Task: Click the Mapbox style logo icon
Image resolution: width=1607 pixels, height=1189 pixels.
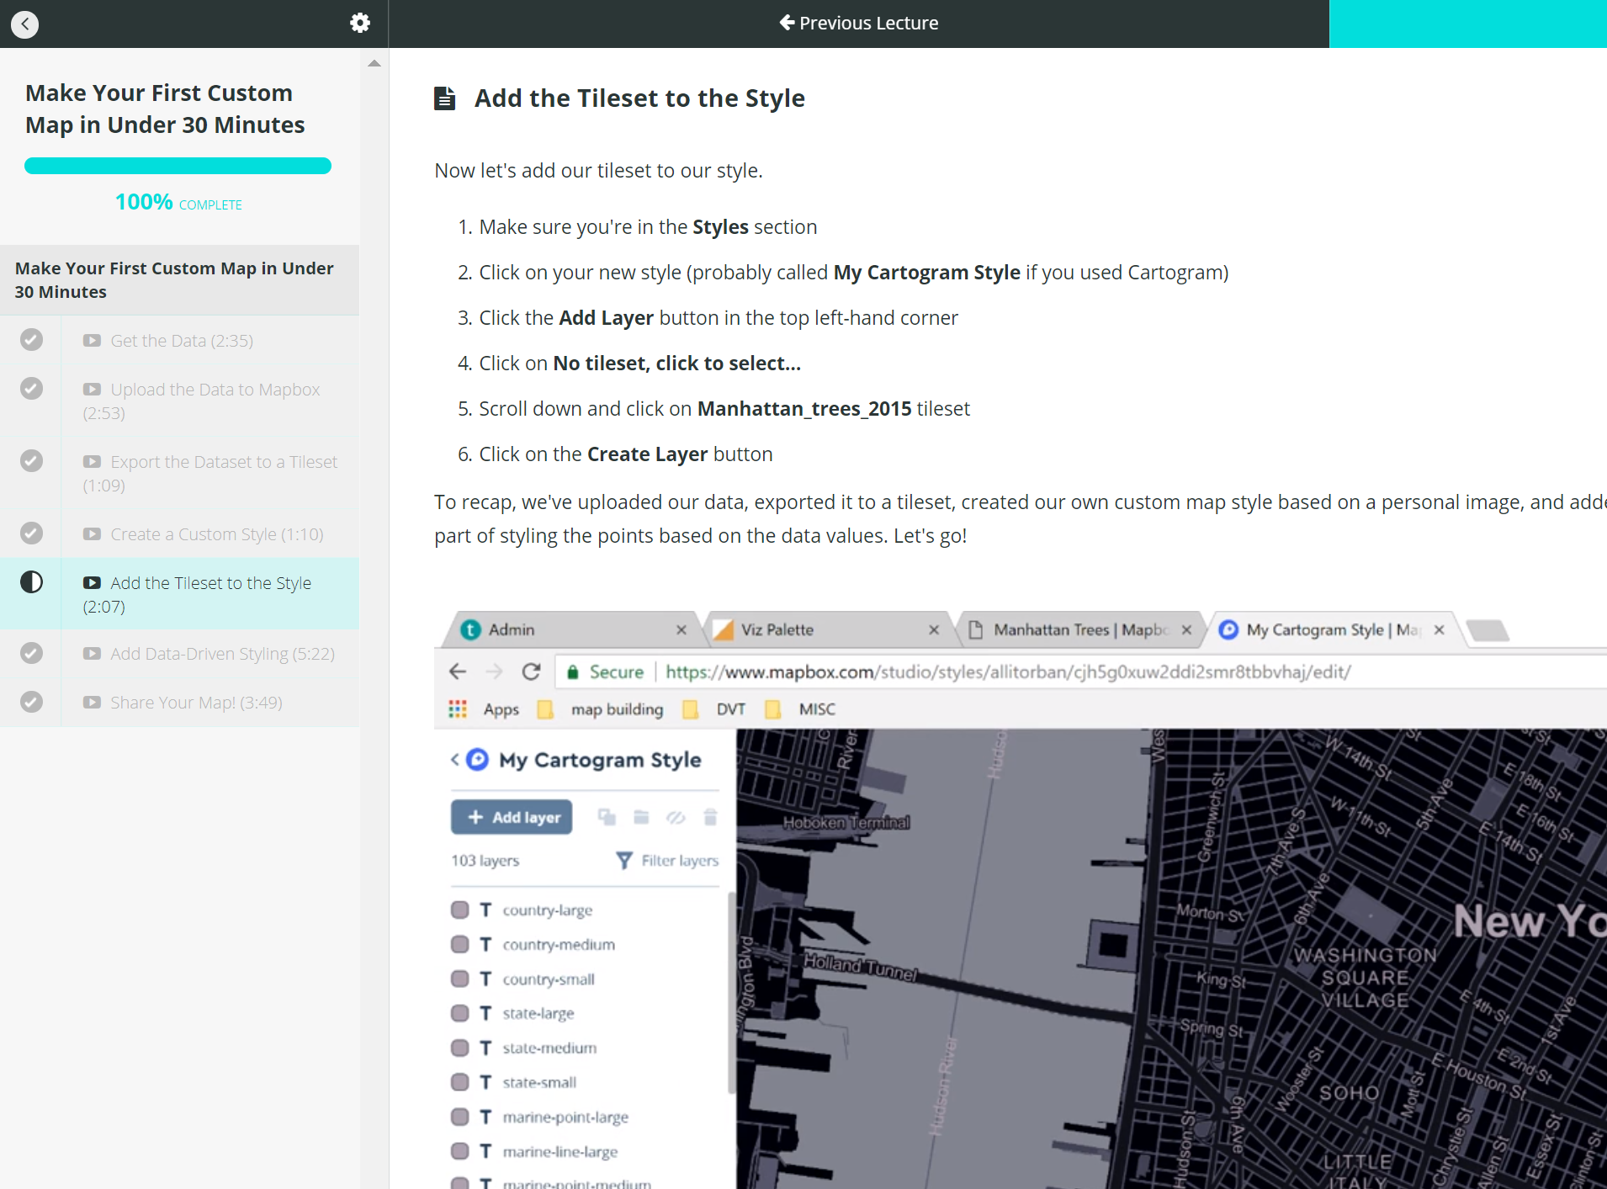Action: [477, 759]
